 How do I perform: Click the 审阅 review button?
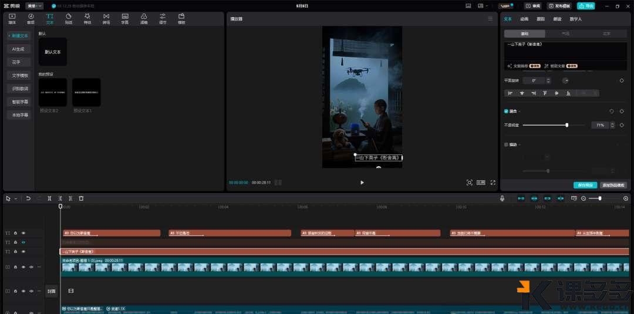[533, 6]
